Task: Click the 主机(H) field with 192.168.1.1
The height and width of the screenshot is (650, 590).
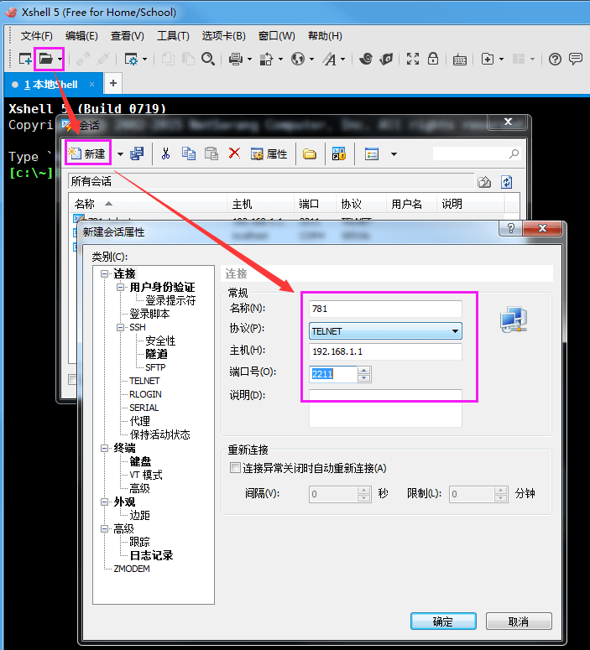Action: (x=385, y=351)
